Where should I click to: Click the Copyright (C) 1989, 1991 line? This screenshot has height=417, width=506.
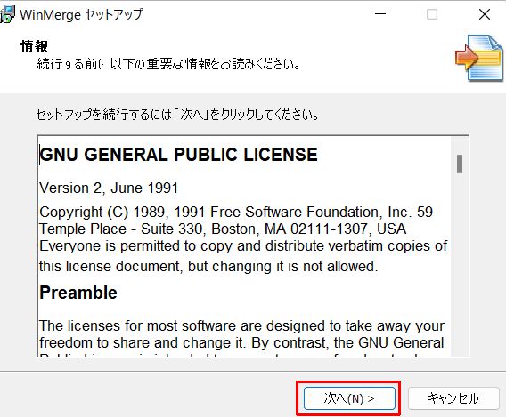(236, 212)
